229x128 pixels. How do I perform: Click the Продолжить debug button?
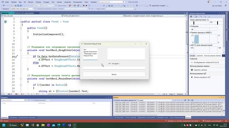click(61, 6)
